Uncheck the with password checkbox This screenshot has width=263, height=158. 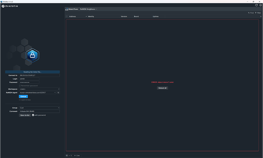(33, 115)
